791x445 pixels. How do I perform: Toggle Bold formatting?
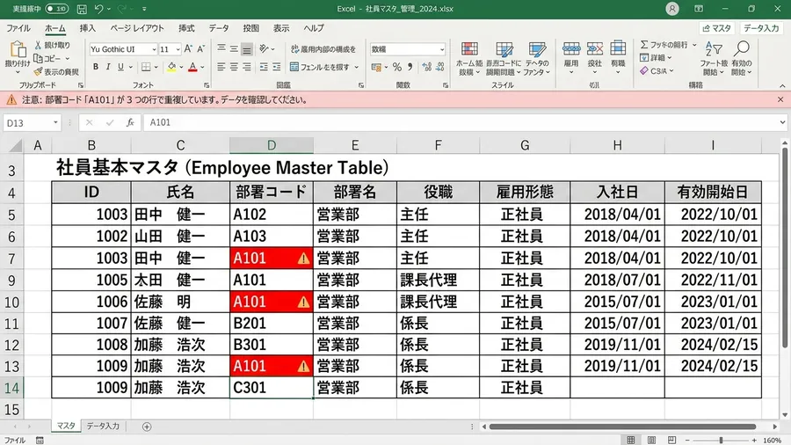(95, 67)
